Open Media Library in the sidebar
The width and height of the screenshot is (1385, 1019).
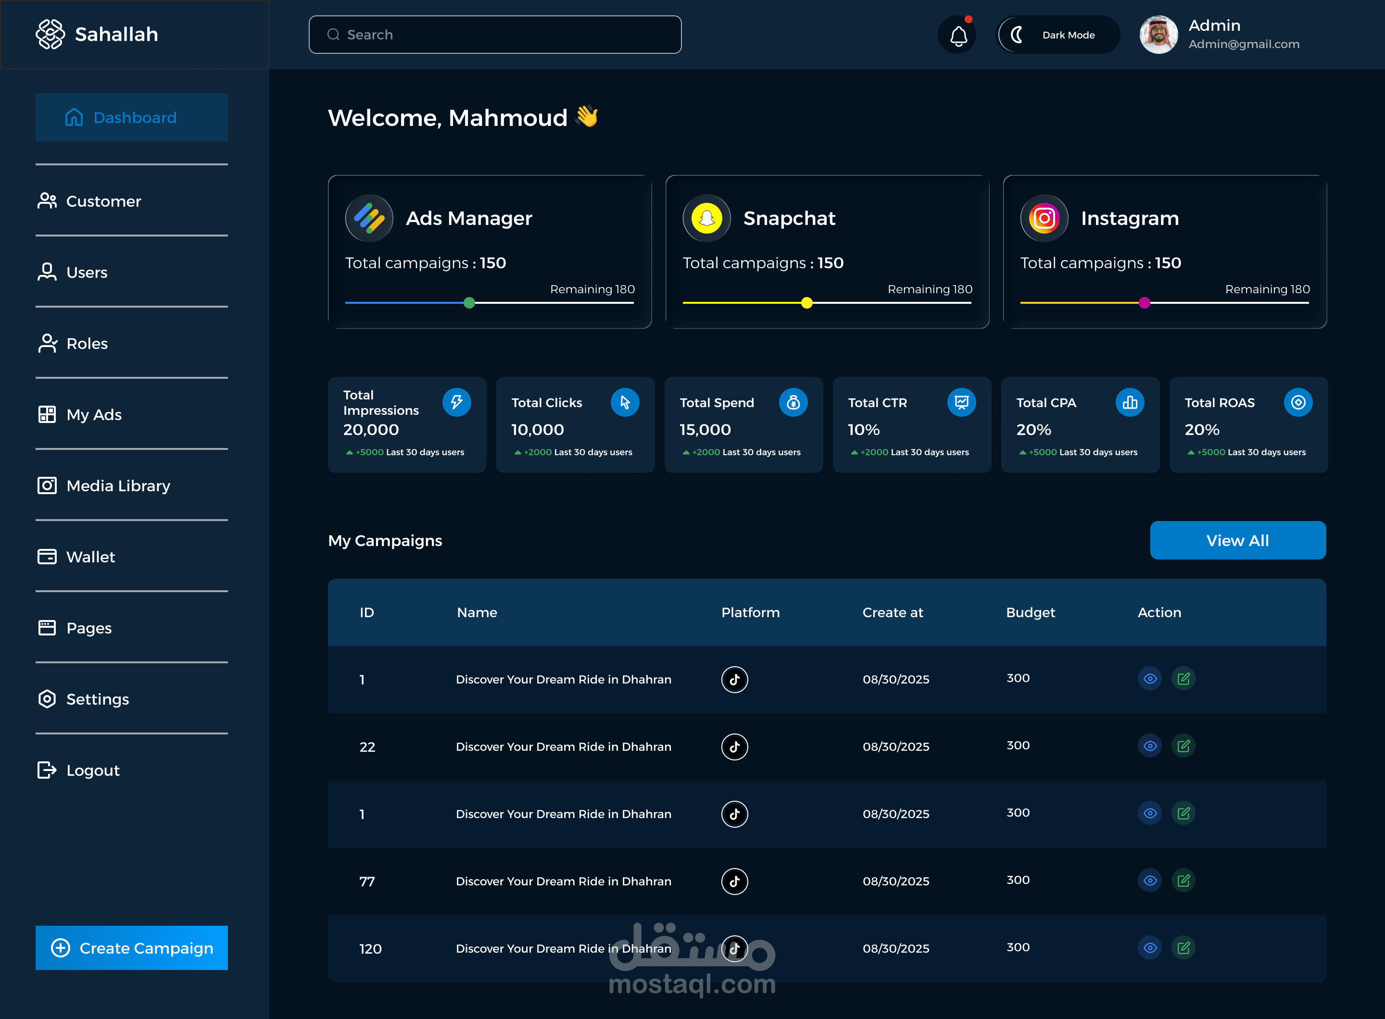point(117,486)
